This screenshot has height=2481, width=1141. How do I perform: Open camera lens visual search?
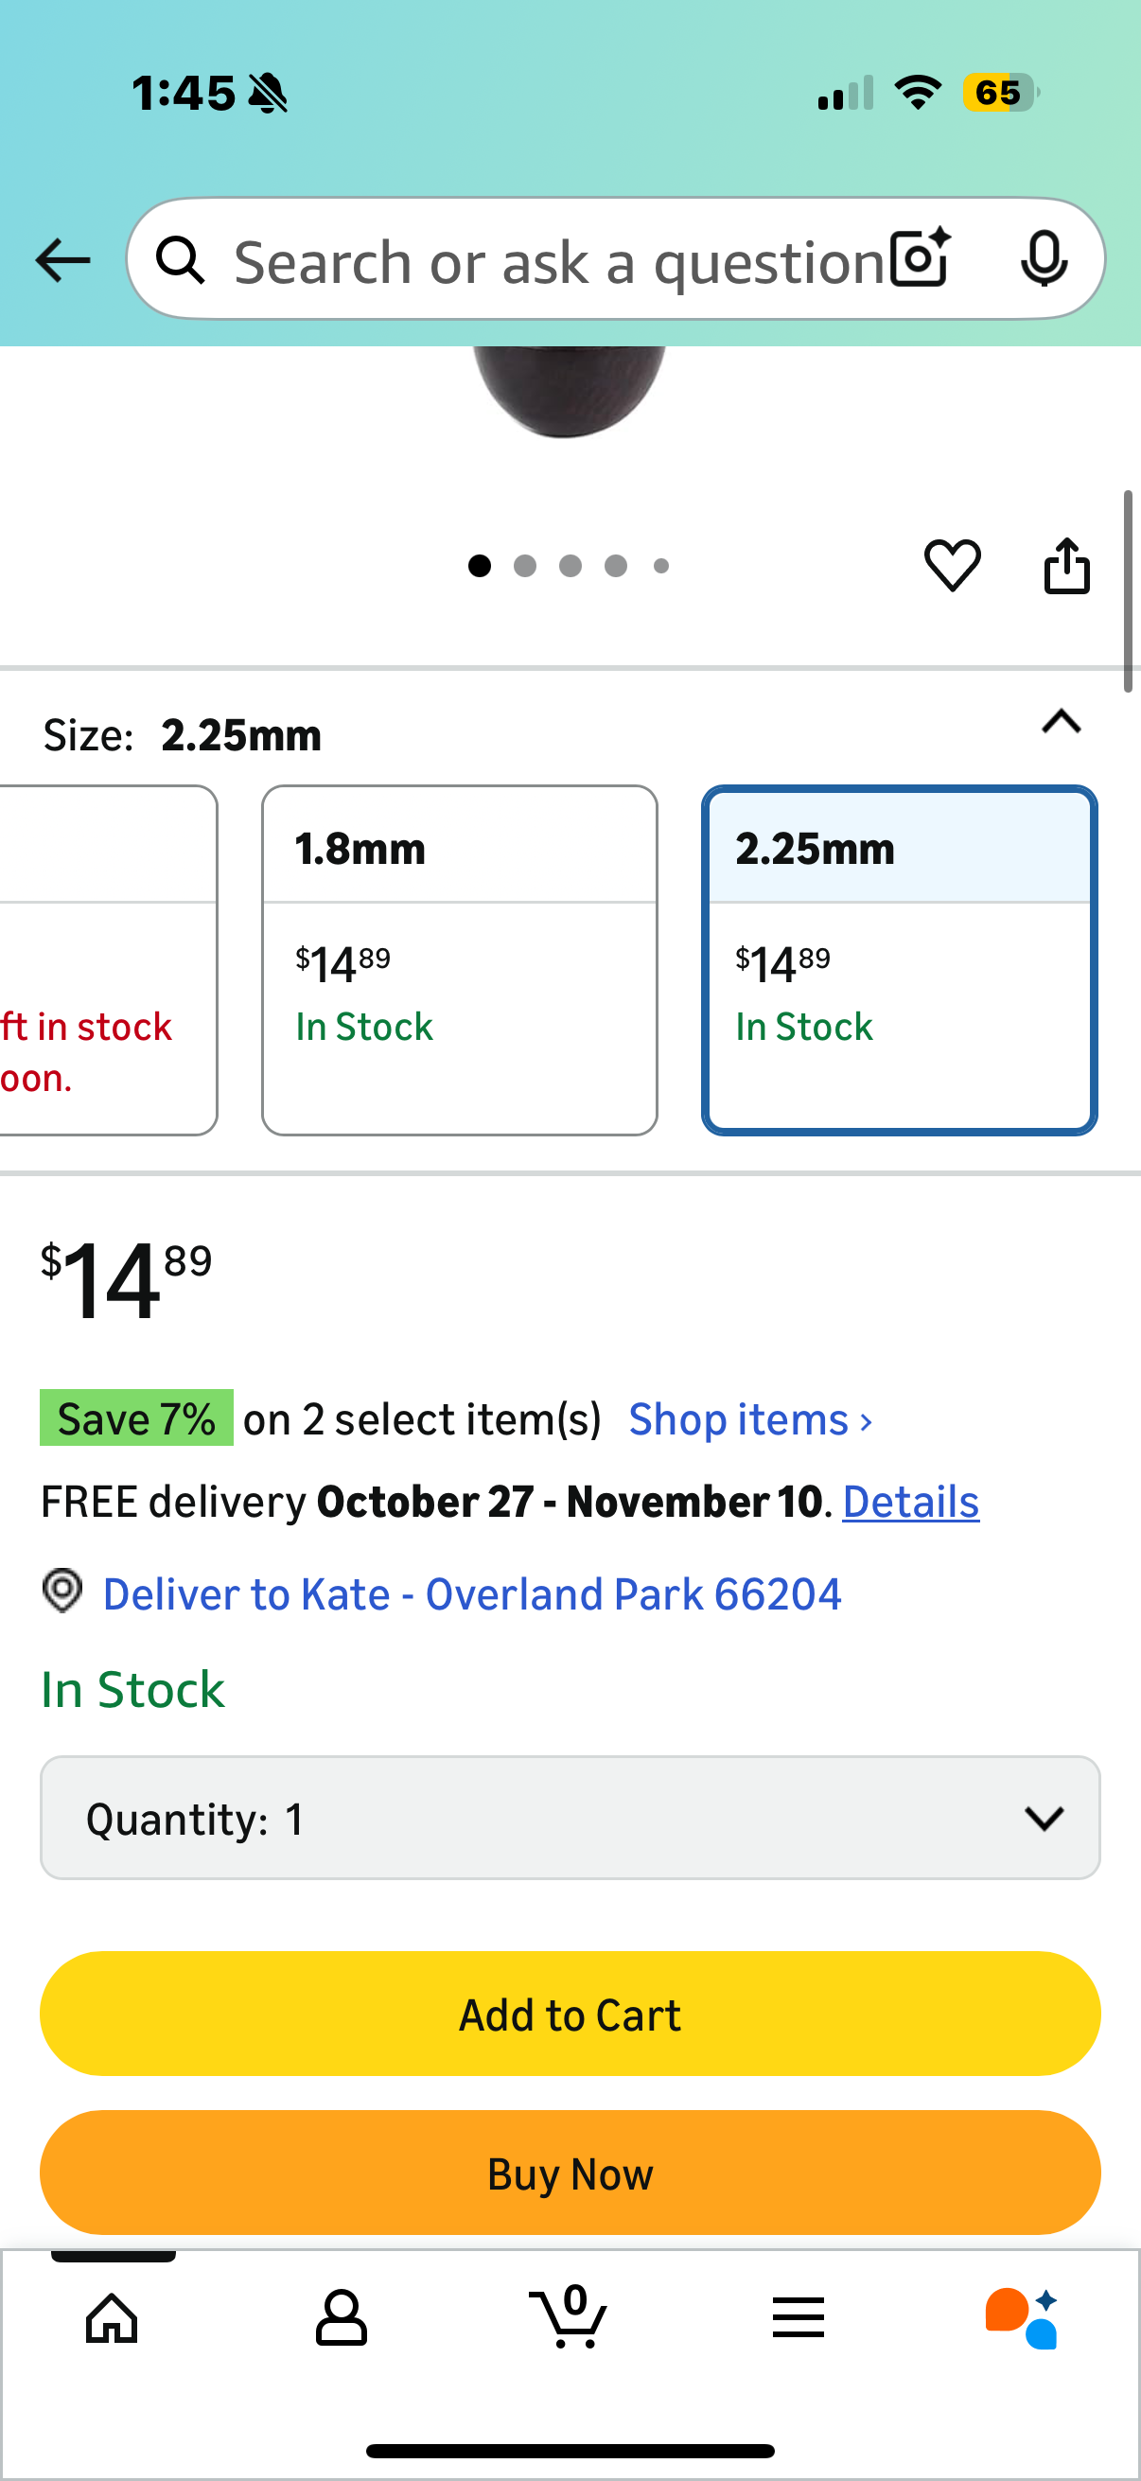tap(920, 258)
